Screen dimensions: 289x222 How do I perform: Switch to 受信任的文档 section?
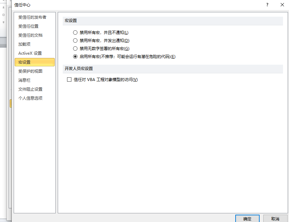tap(35, 35)
